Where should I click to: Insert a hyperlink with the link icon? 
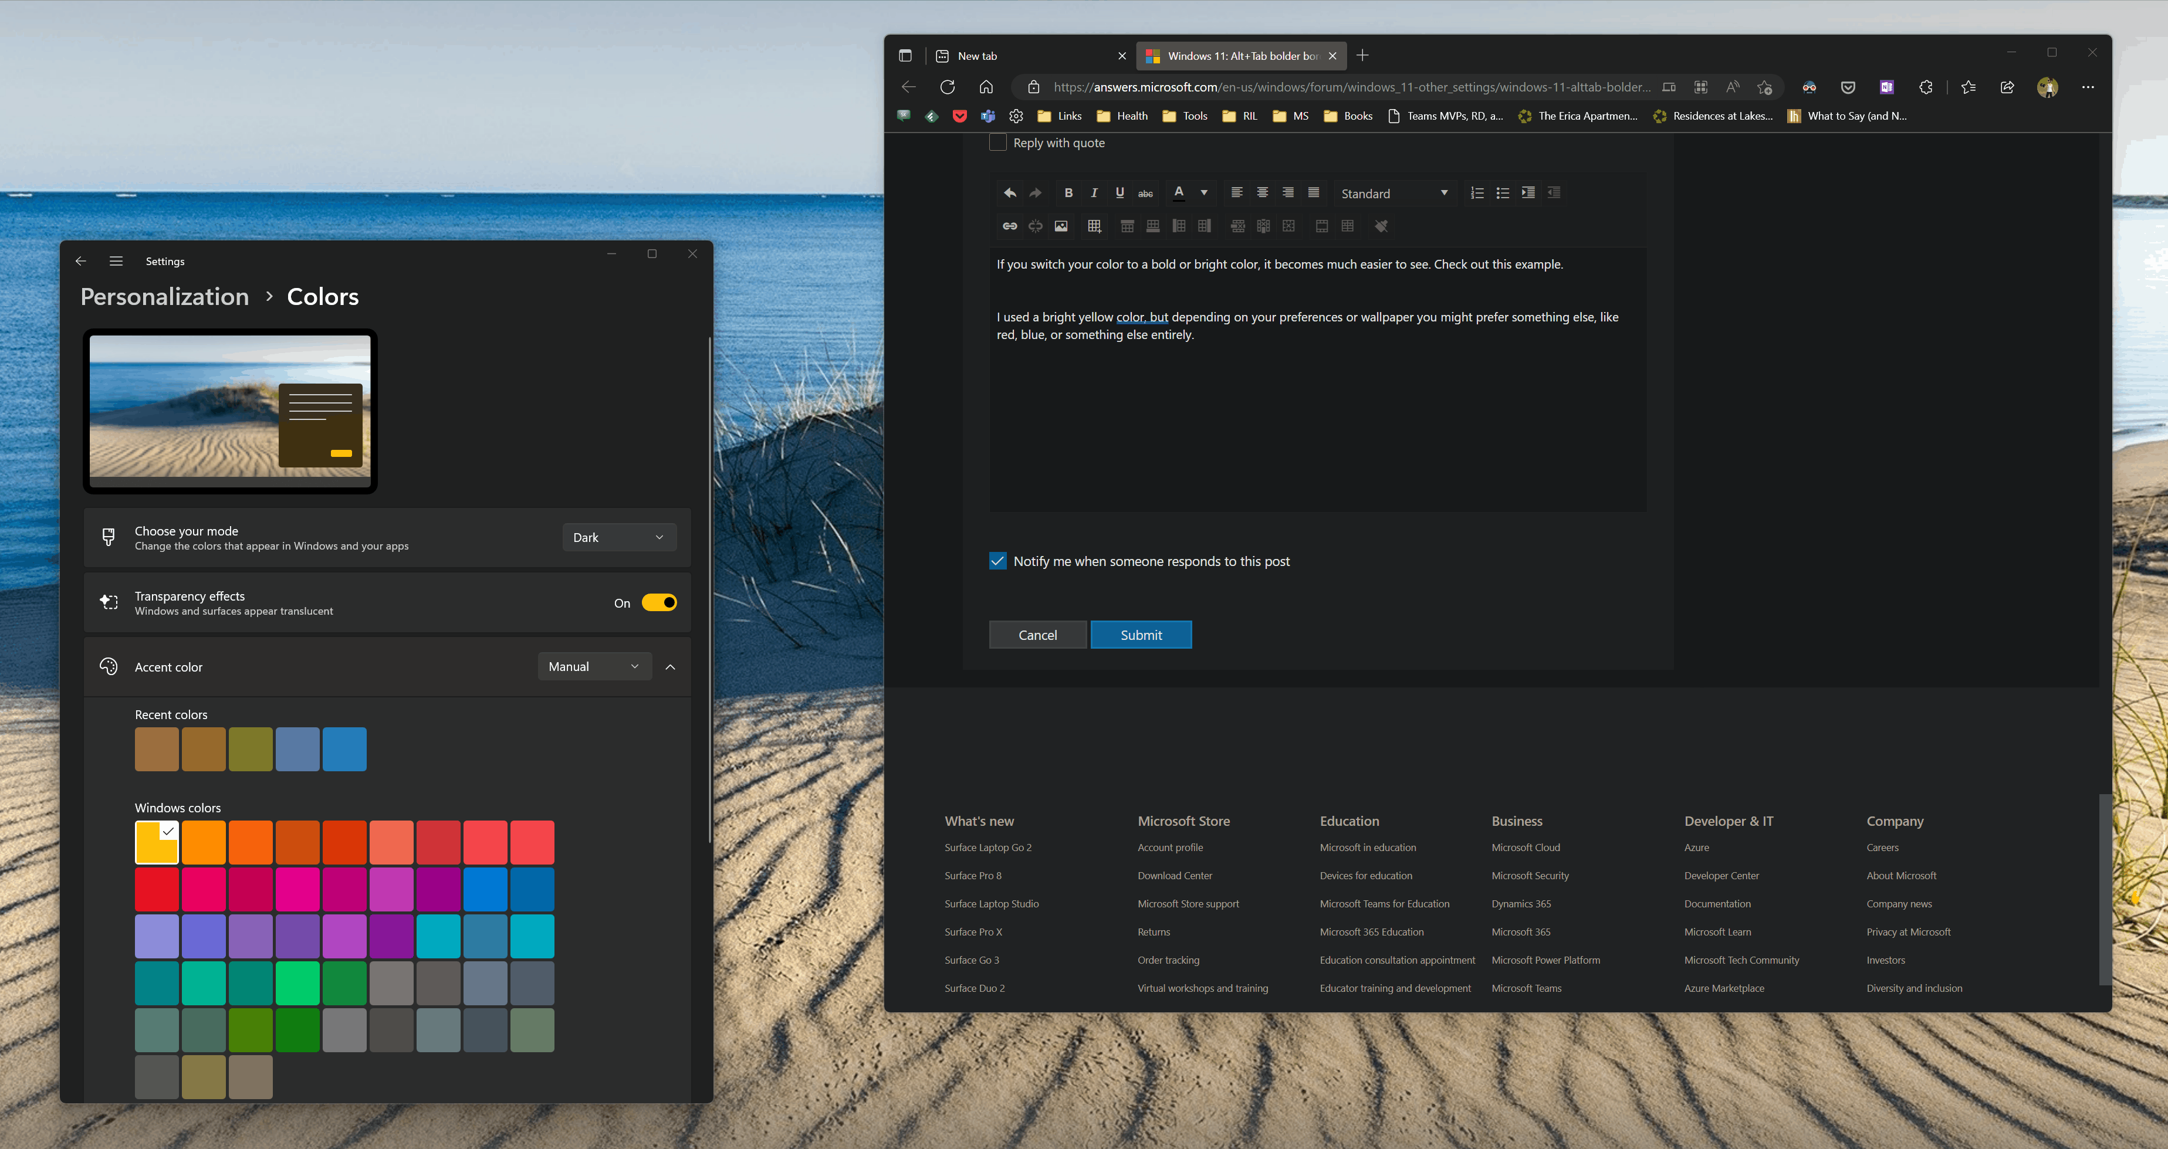(1010, 225)
